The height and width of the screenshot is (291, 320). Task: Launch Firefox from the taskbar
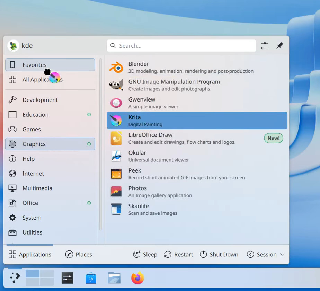tap(137, 278)
